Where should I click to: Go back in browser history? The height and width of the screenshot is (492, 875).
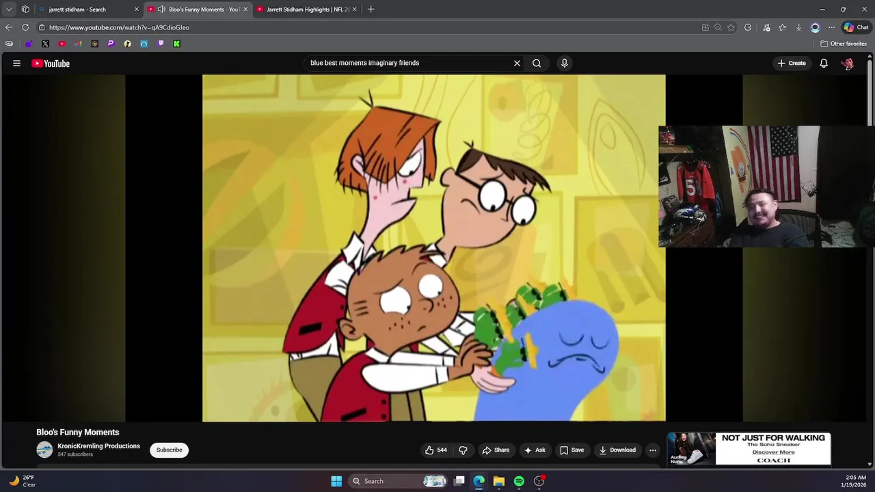[x=9, y=27]
